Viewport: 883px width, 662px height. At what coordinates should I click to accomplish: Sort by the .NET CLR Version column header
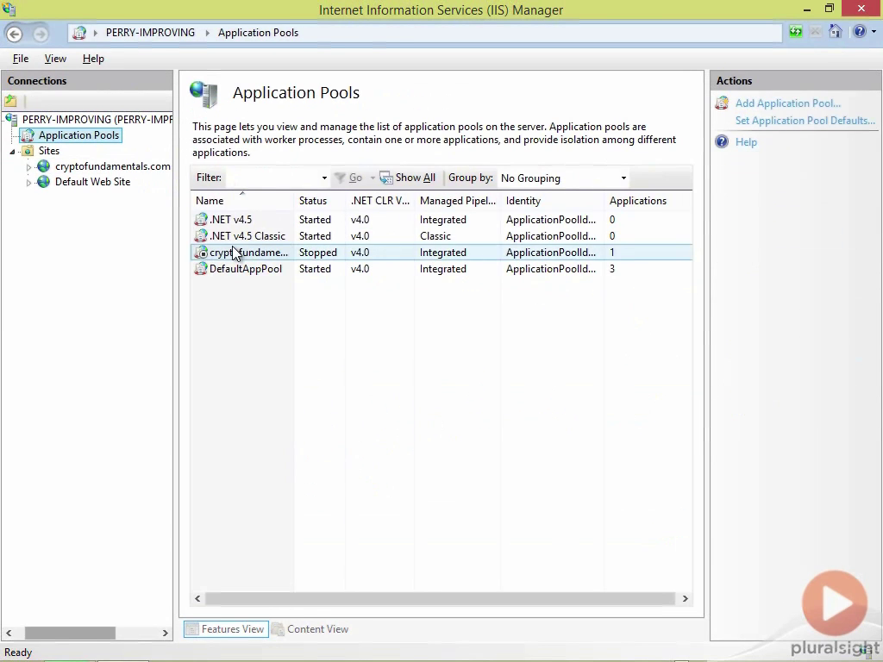380,201
